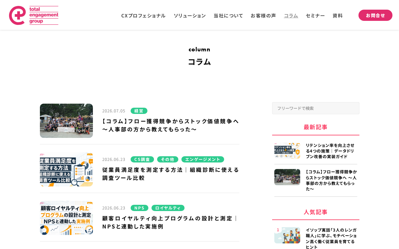Screen dimensions: 399x249
Task: Click the 最新記事 sidebar heading
Action: (x=315, y=127)
